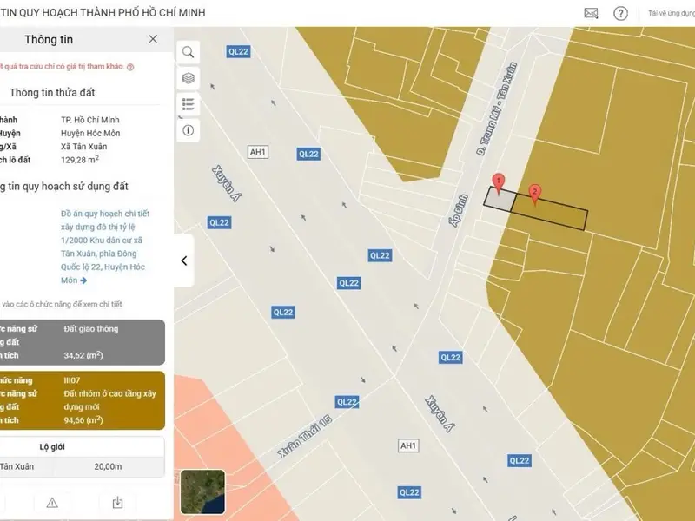
Task: Collapse the side panel with the chevron
Action: (184, 260)
